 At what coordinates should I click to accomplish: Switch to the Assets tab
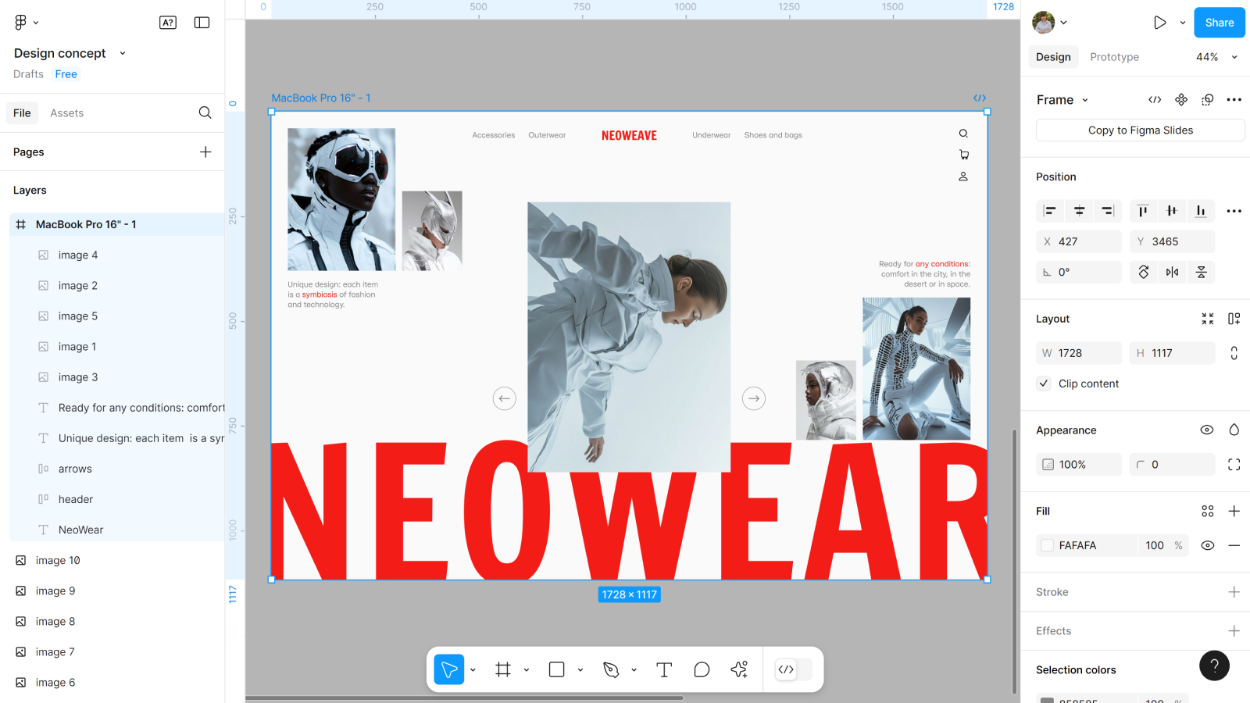click(x=66, y=113)
